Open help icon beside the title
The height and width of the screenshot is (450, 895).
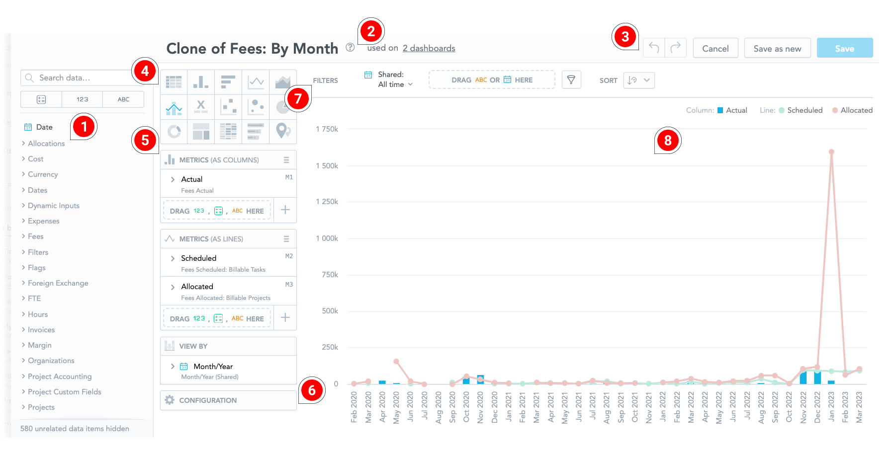350,48
